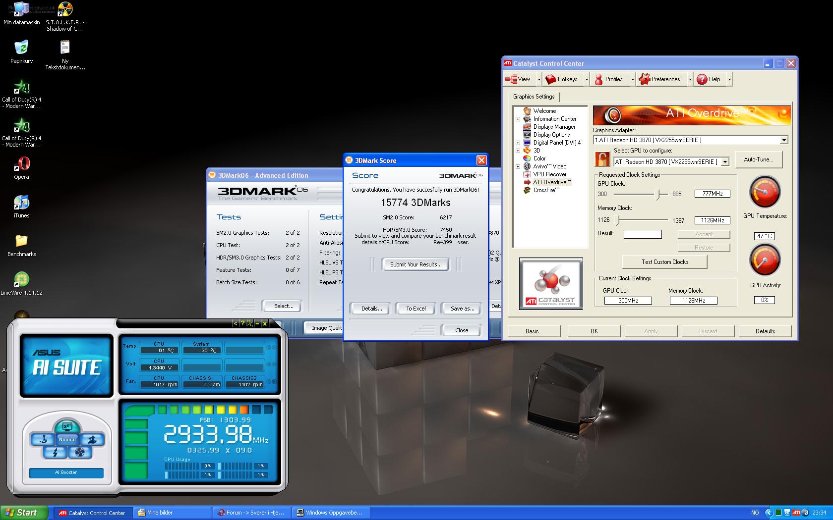833x520 pixels.
Task: Select VPU Recover in the tree
Action: click(549, 174)
